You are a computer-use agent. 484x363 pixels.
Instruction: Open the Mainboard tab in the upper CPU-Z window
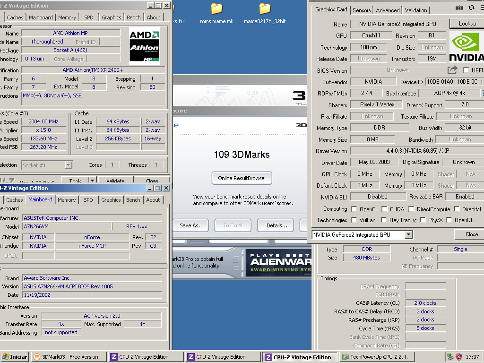[x=41, y=17]
